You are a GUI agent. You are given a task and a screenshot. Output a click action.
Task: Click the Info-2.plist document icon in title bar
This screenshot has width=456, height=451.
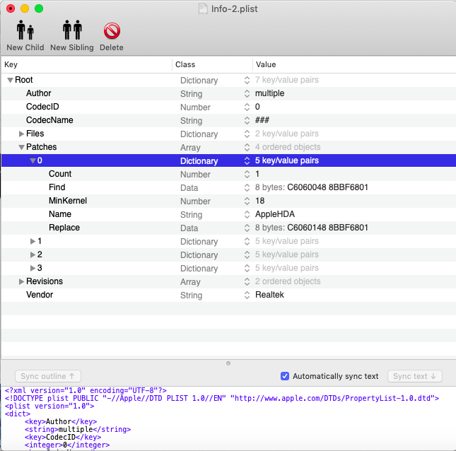(x=203, y=8)
